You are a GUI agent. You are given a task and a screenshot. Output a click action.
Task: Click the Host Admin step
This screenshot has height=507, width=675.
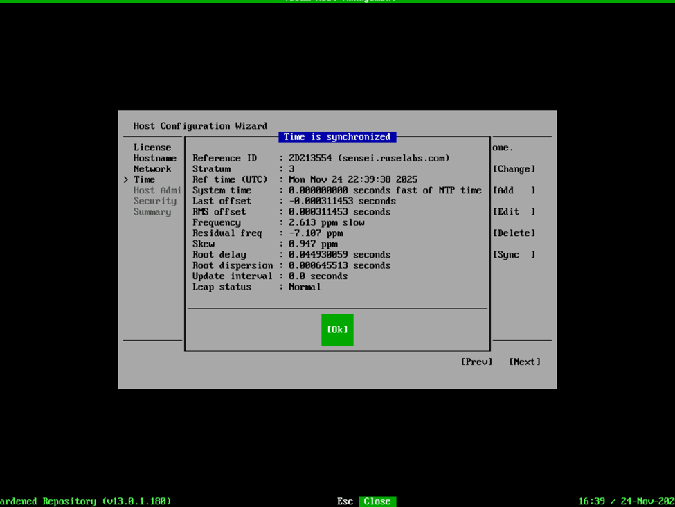157,190
